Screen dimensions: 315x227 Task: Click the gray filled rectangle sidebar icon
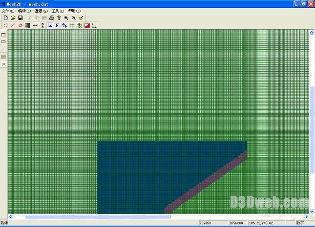coord(4,57)
